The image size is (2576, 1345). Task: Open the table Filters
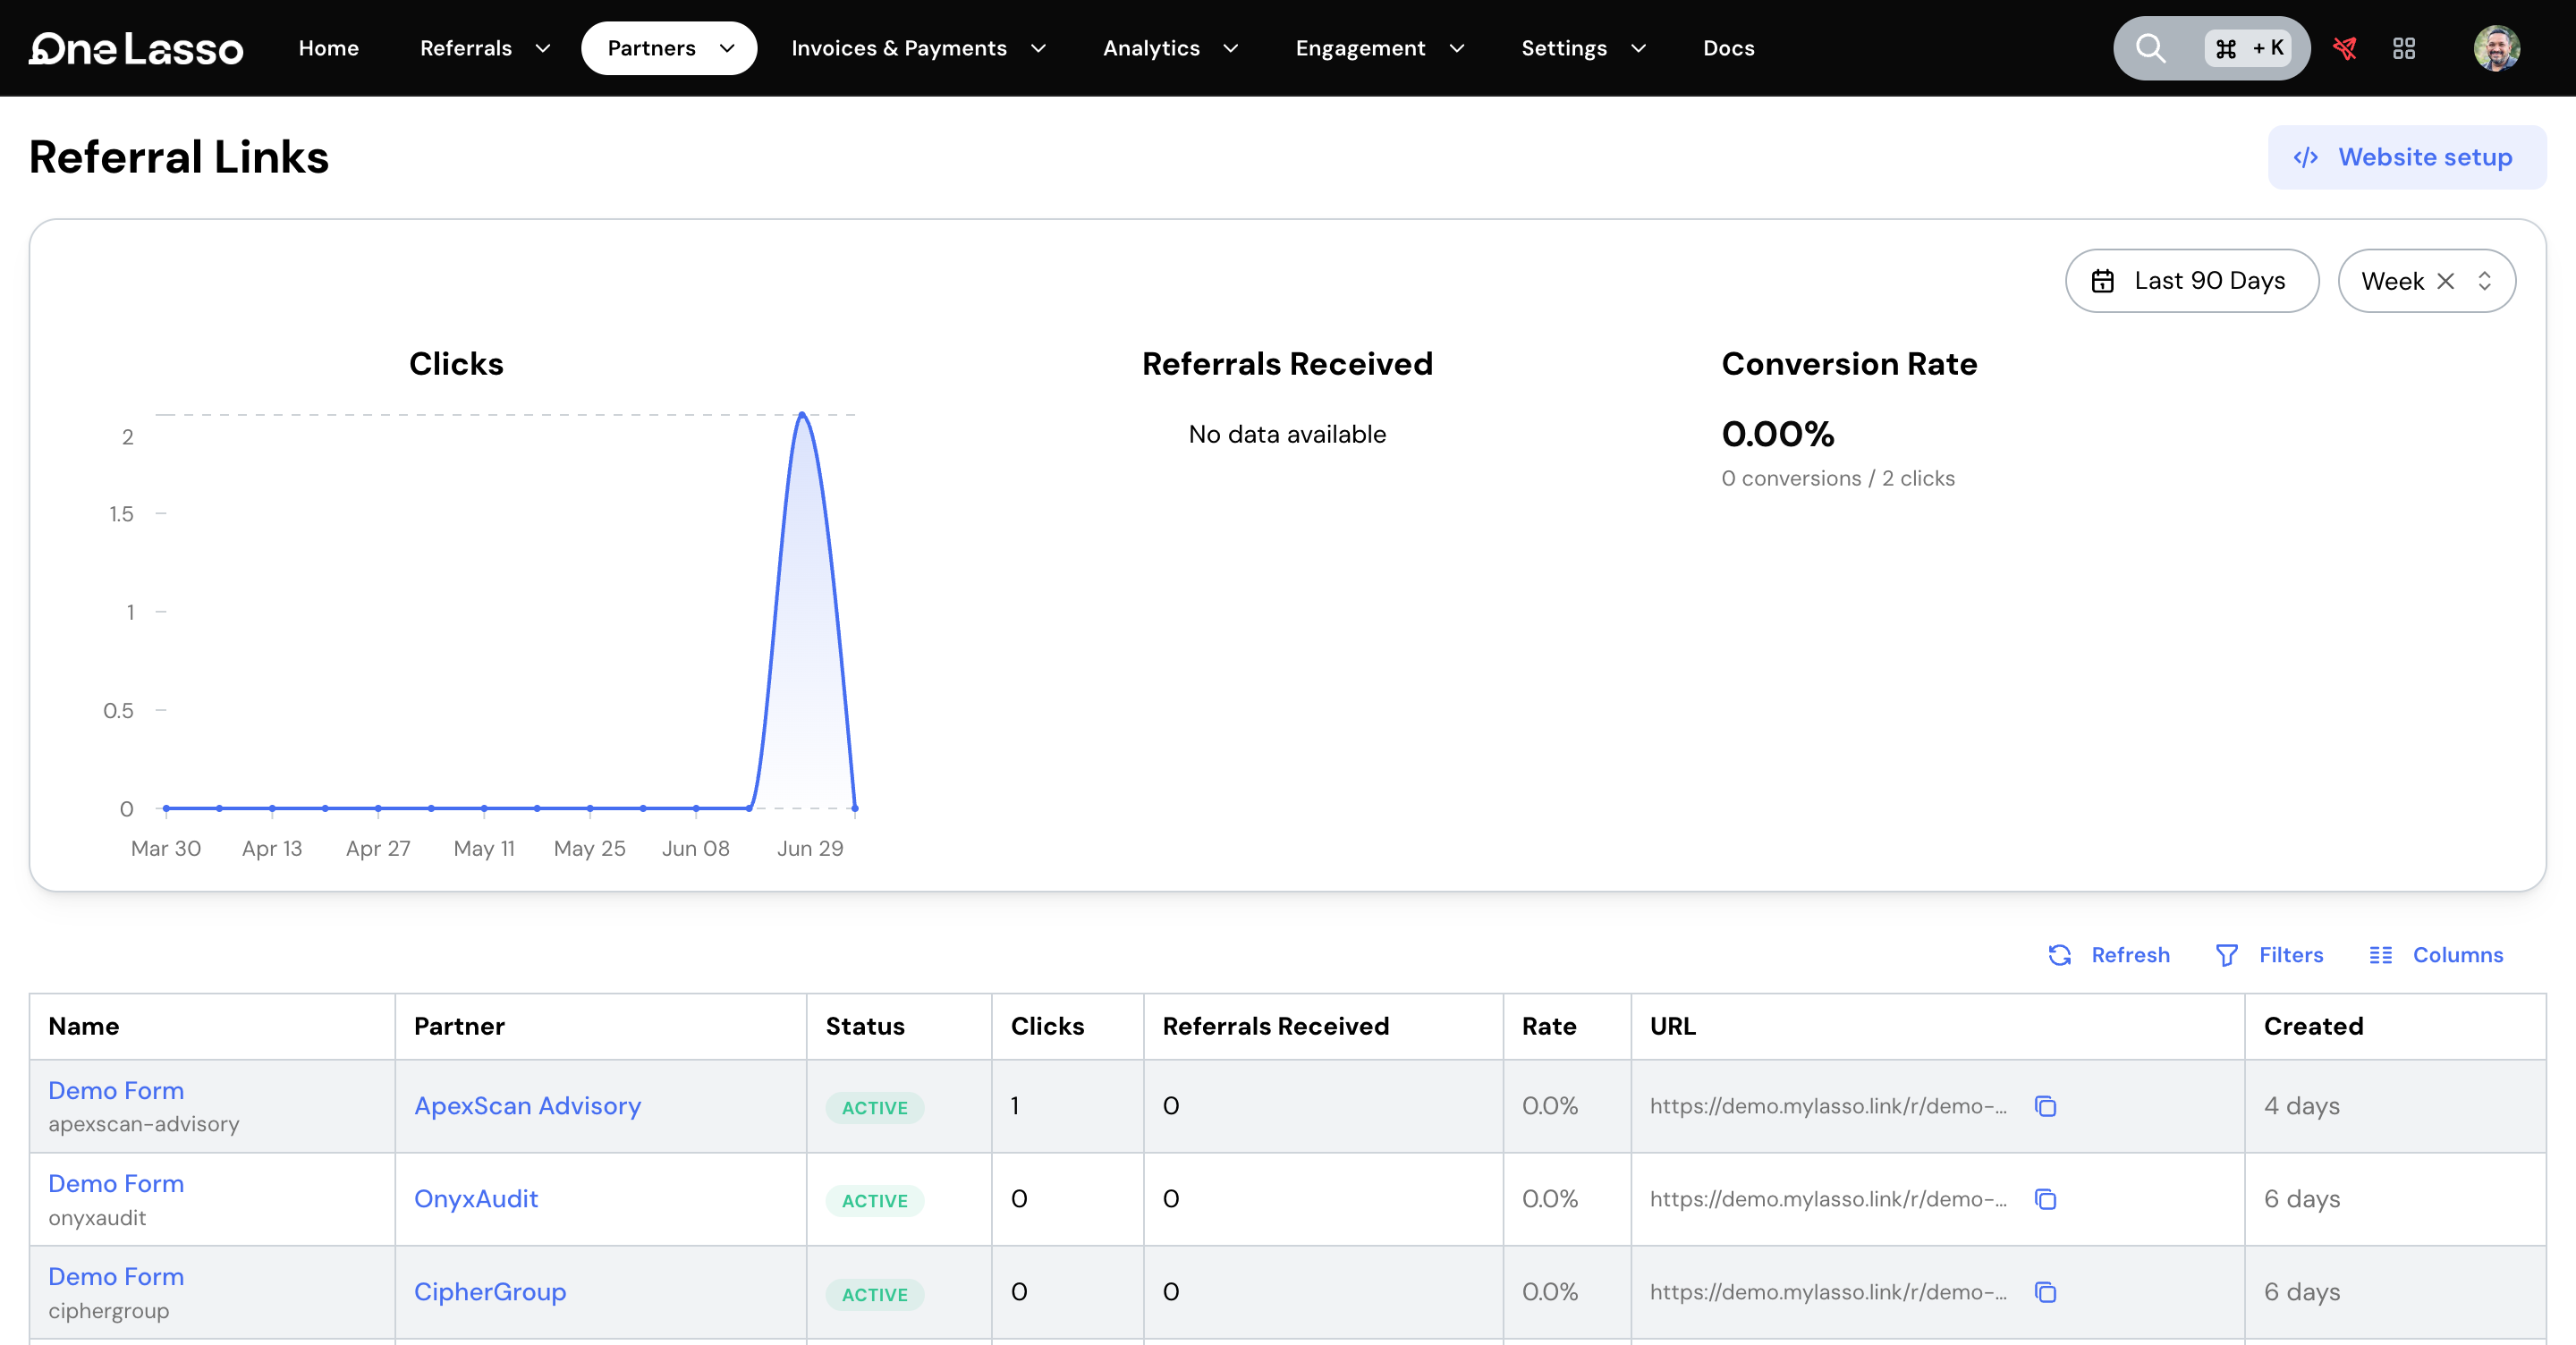click(2269, 955)
